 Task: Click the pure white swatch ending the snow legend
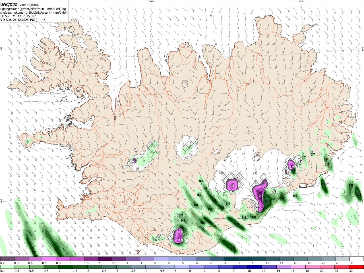[357, 259]
